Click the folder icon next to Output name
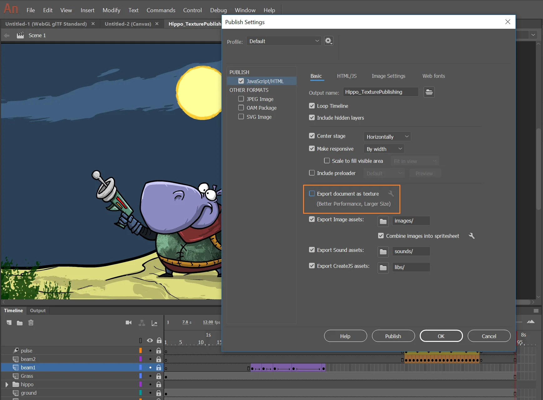 (x=429, y=92)
